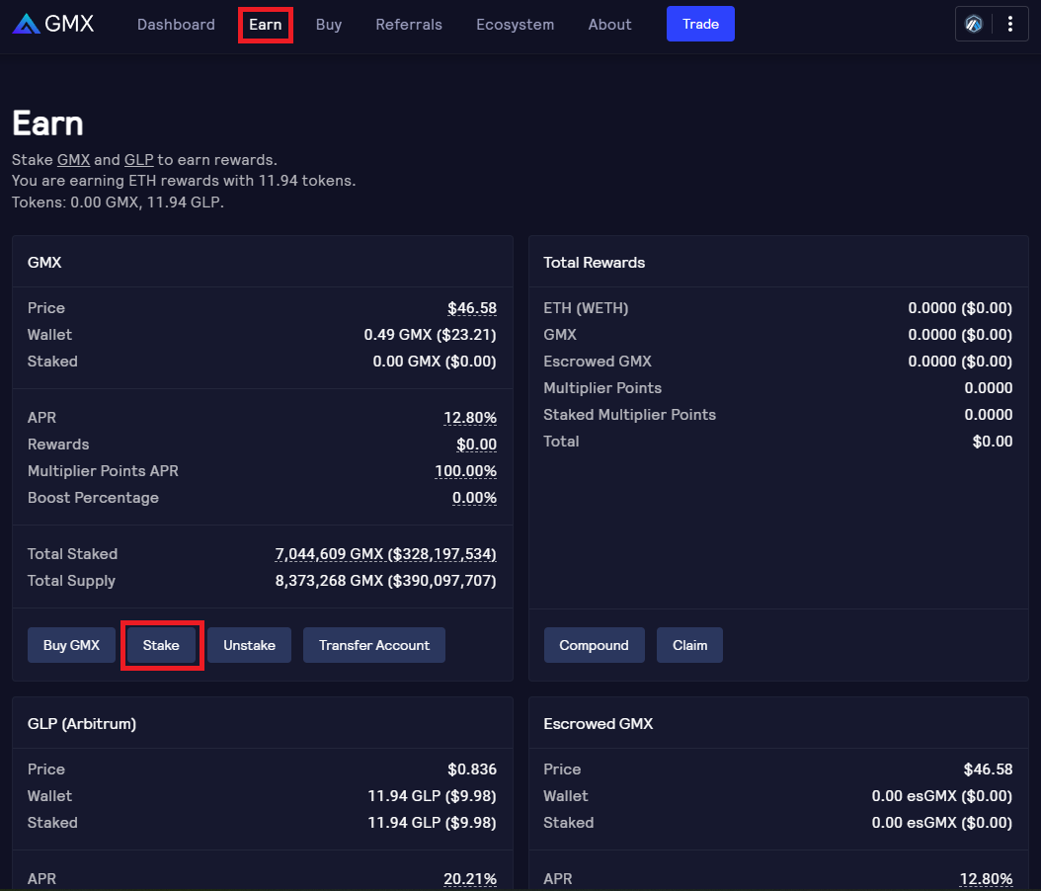The height and width of the screenshot is (891, 1041).
Task: Open the Ecosystem nav item
Action: 516,25
